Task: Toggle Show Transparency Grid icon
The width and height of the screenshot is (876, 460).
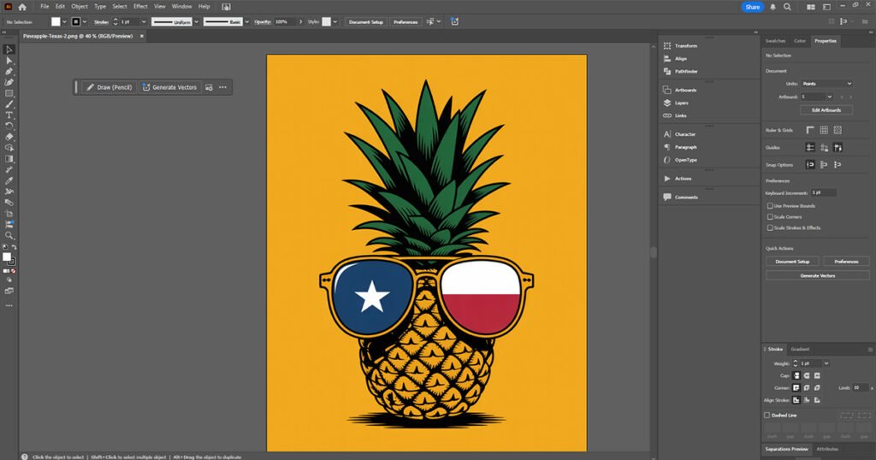Action: 838,130
